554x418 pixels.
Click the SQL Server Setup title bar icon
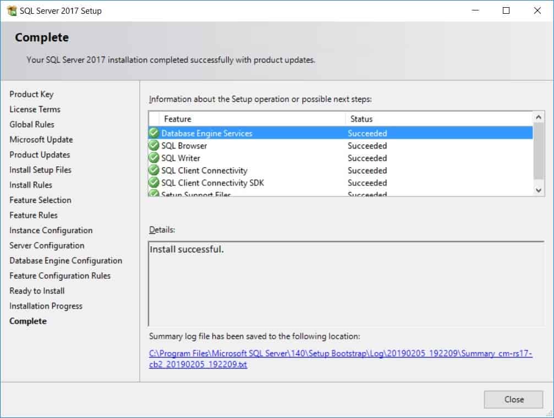coord(12,10)
